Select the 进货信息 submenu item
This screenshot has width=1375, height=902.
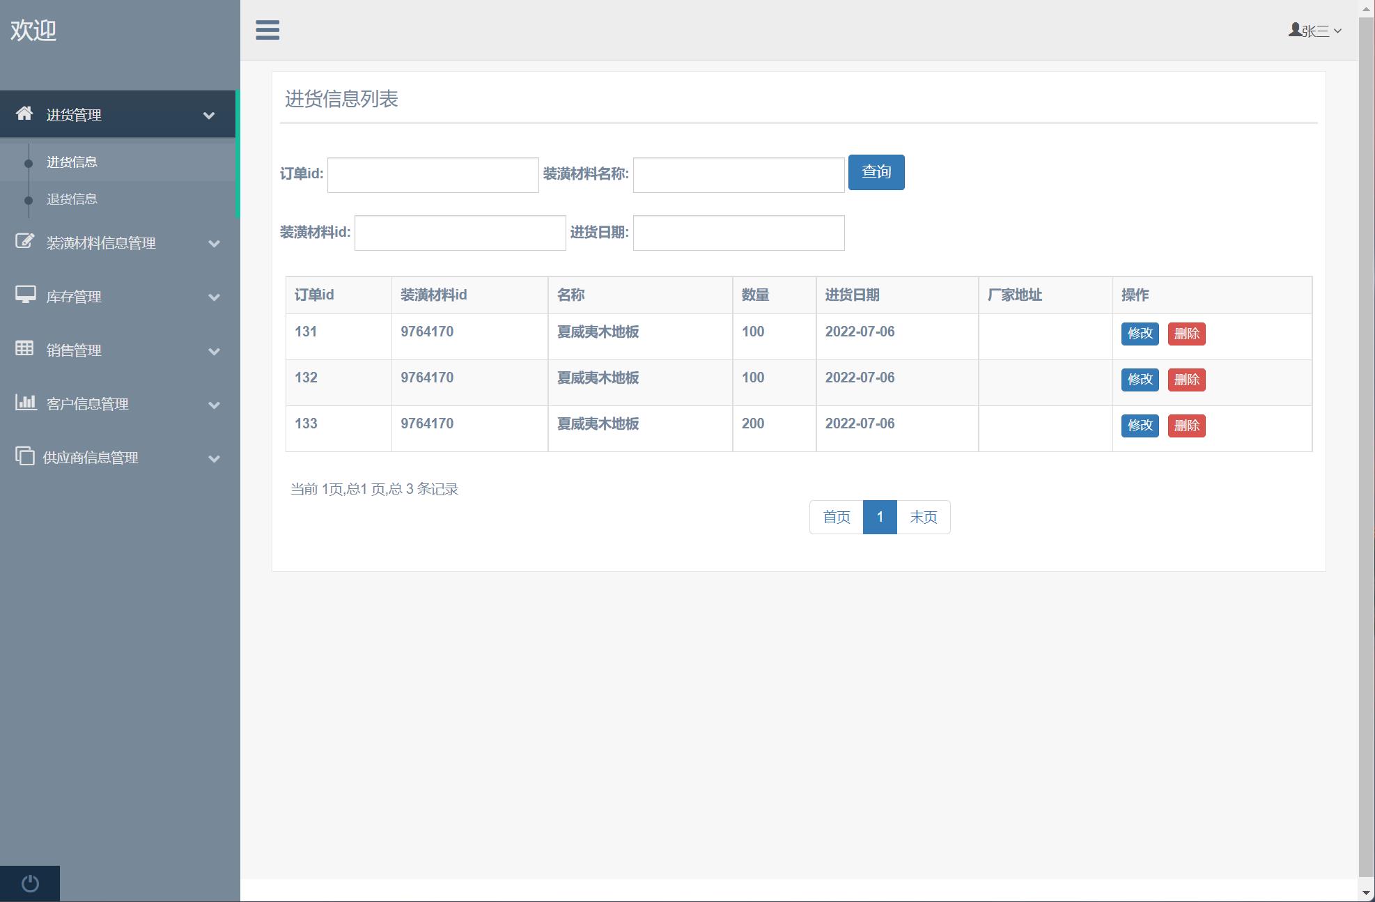(72, 162)
